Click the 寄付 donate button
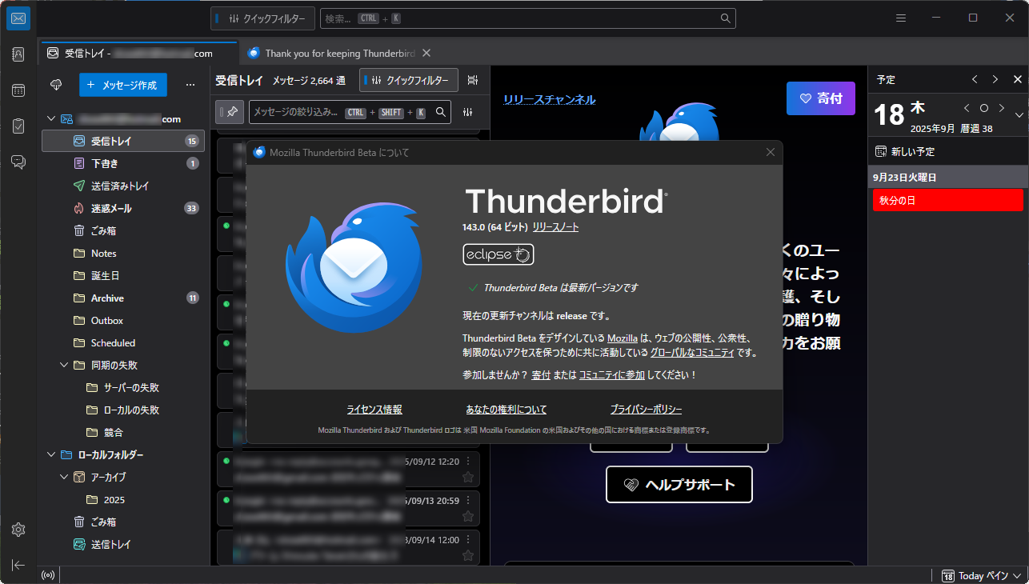Screen dimensions: 1029x584 coord(820,98)
